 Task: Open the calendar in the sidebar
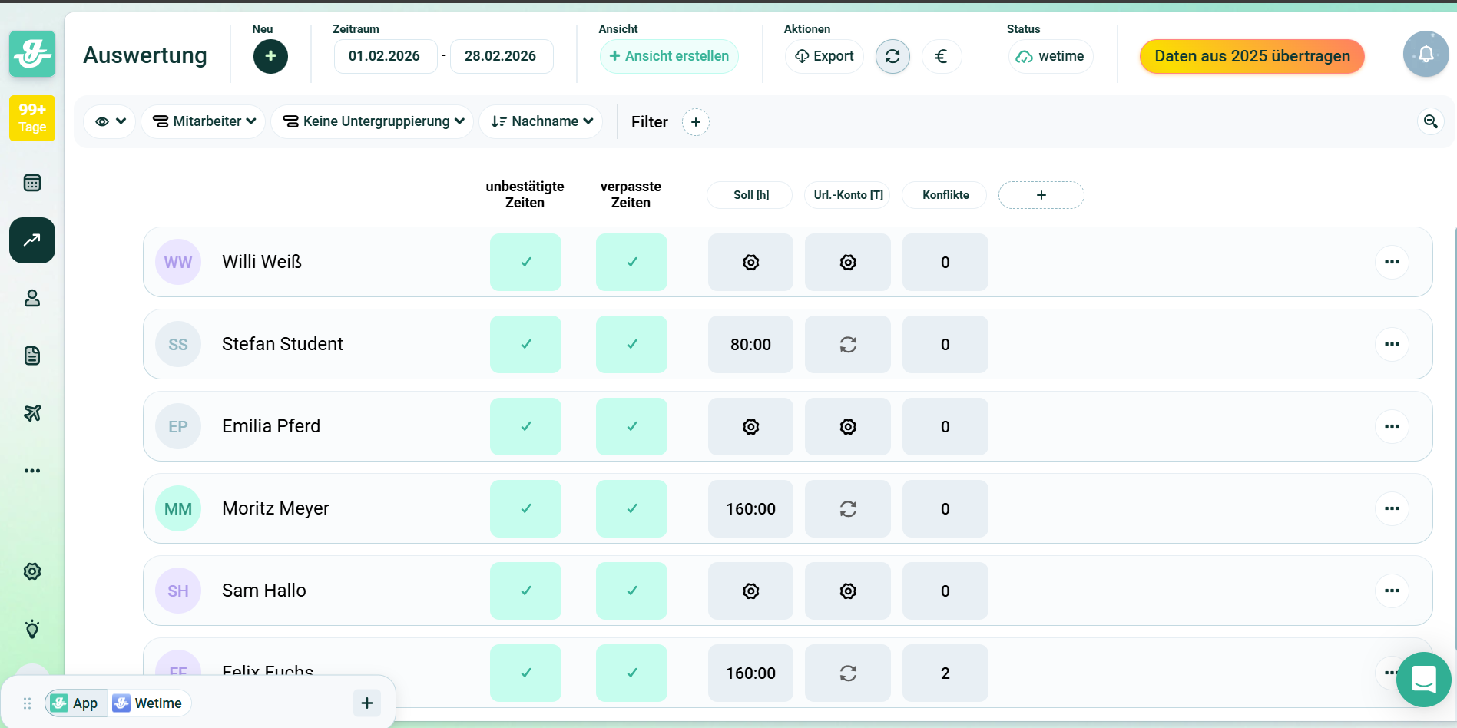click(x=32, y=183)
